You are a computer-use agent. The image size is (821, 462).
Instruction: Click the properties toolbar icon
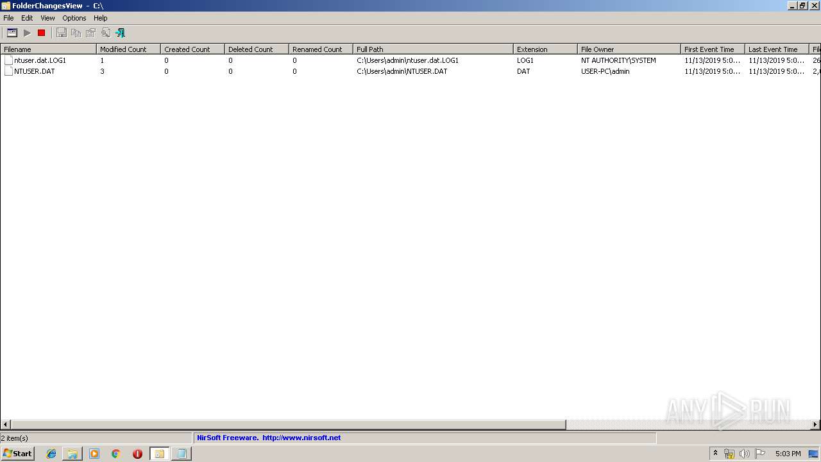pyautogui.click(x=91, y=33)
